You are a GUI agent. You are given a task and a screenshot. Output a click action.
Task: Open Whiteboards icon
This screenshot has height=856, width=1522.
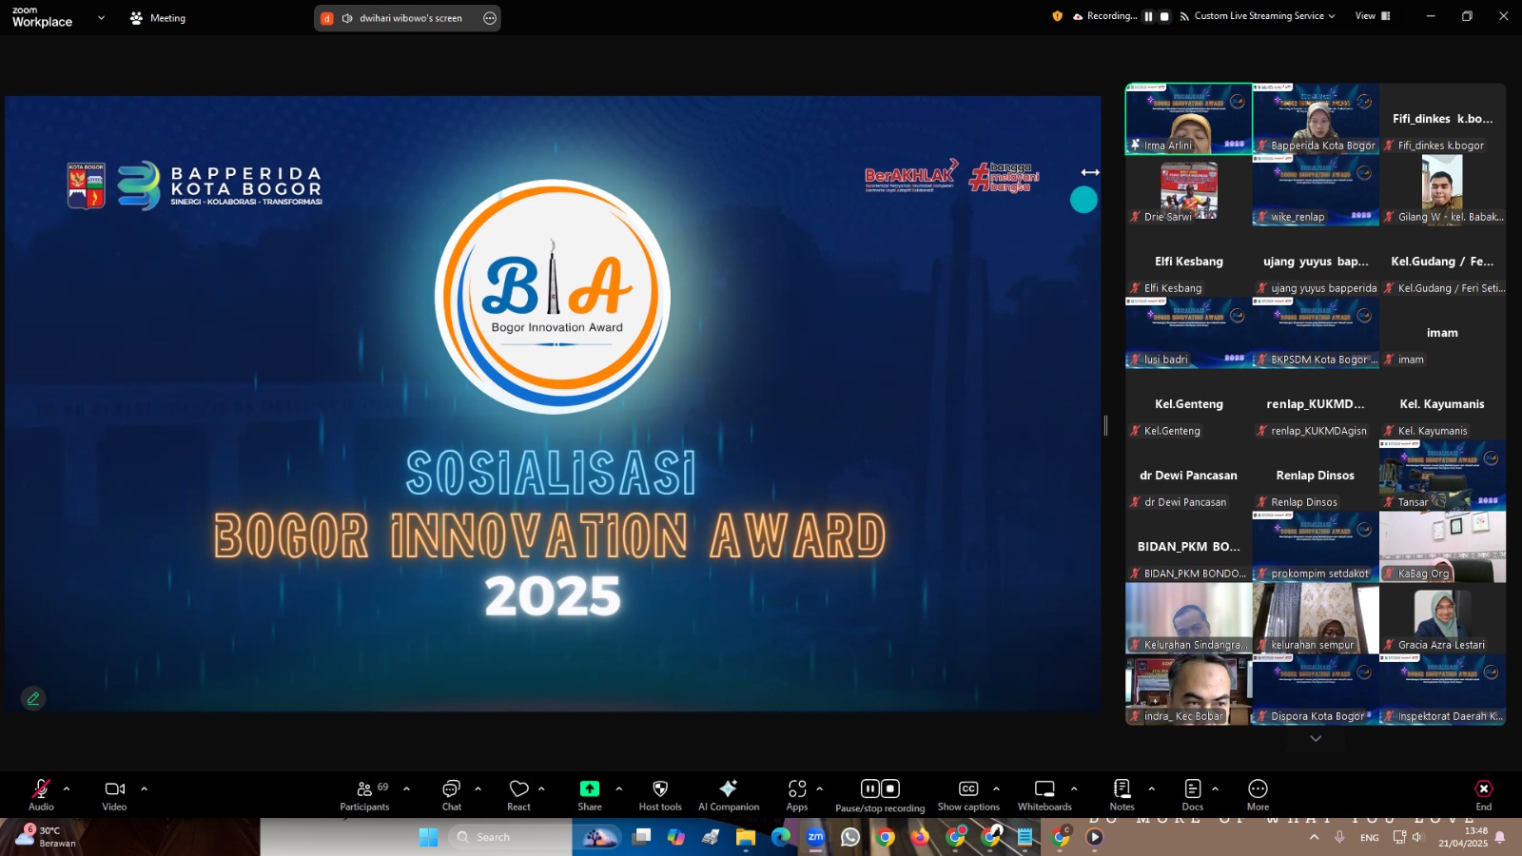coord(1044,788)
